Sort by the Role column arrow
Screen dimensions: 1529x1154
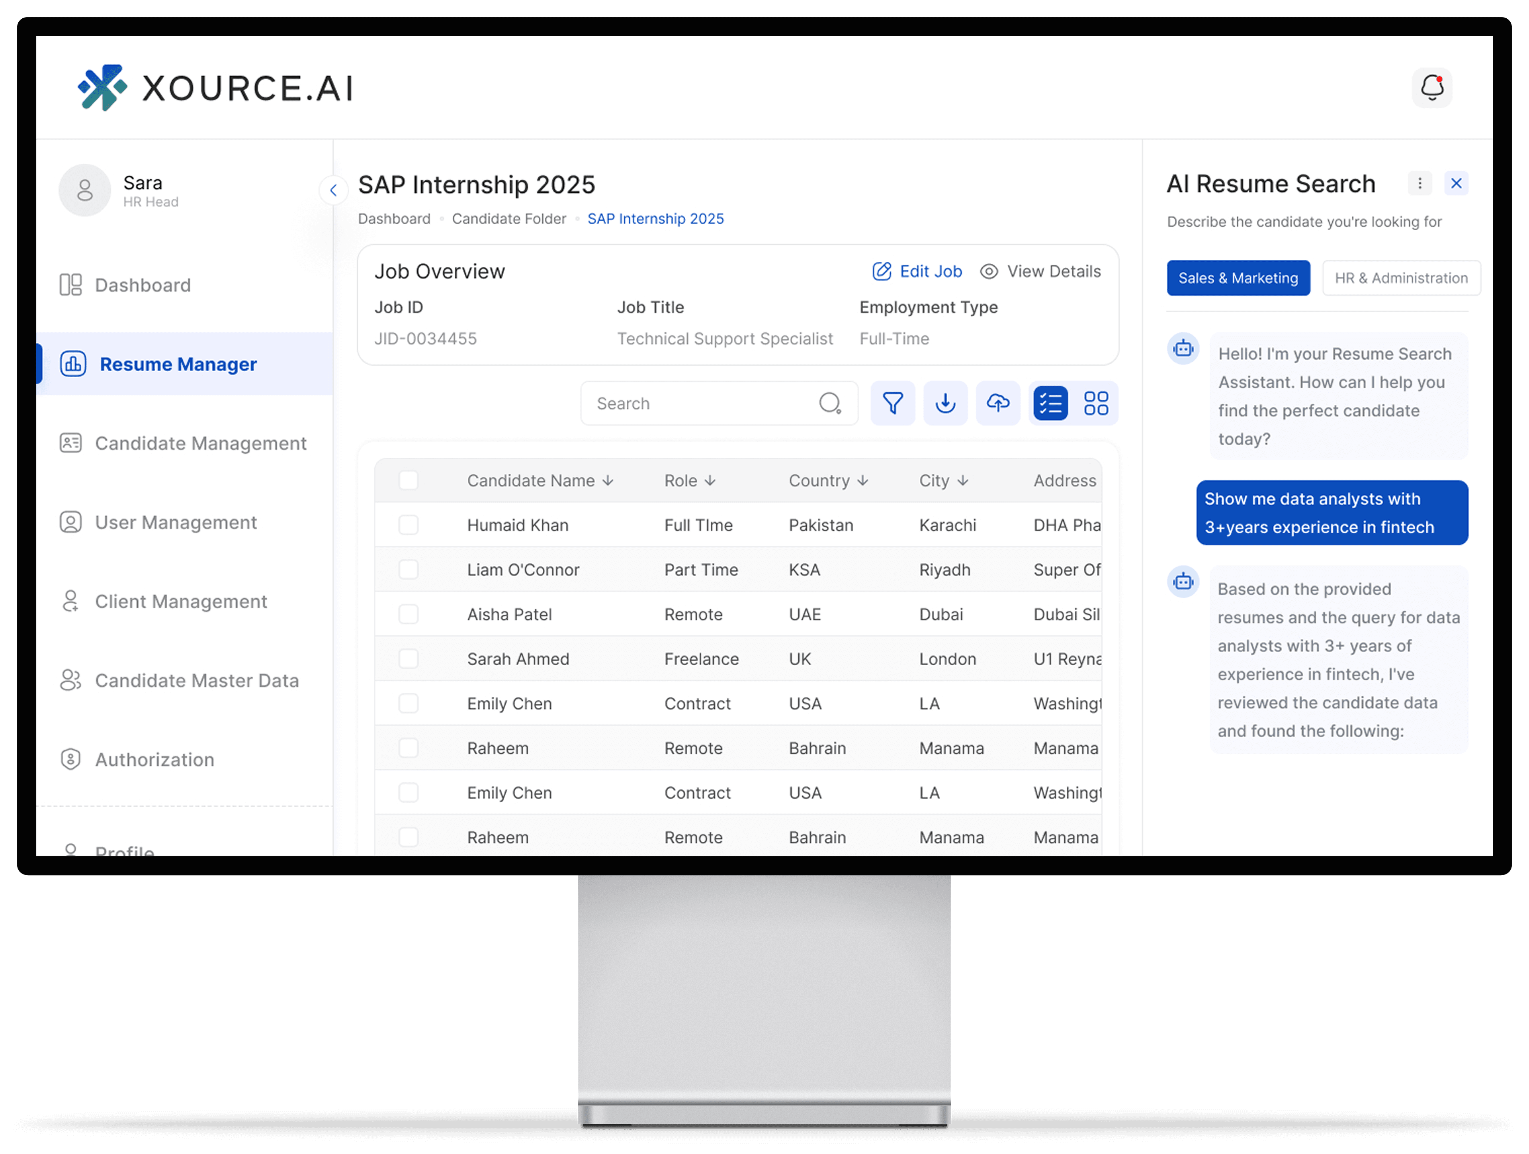coord(710,480)
